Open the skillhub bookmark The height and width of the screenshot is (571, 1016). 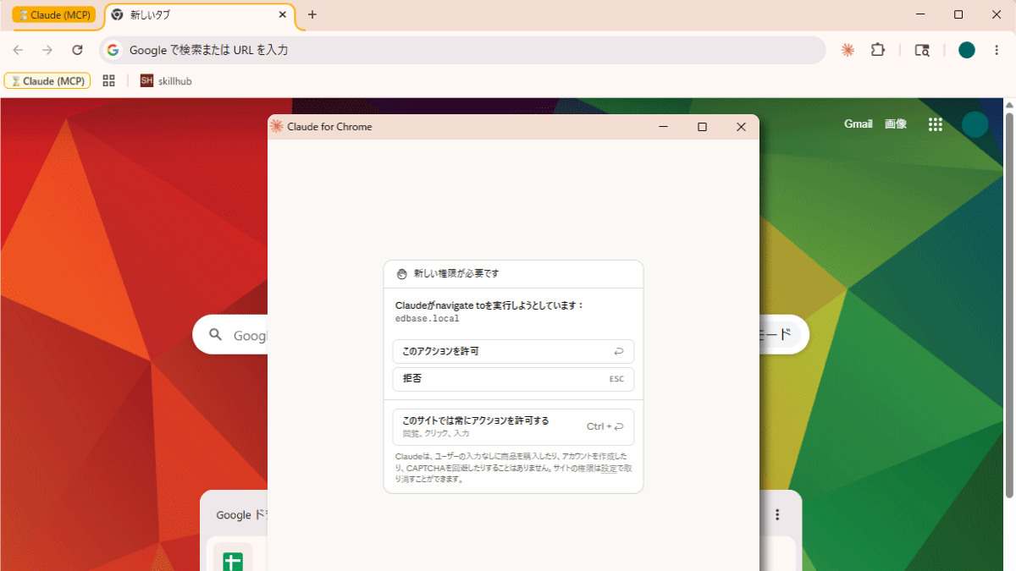[x=166, y=80]
